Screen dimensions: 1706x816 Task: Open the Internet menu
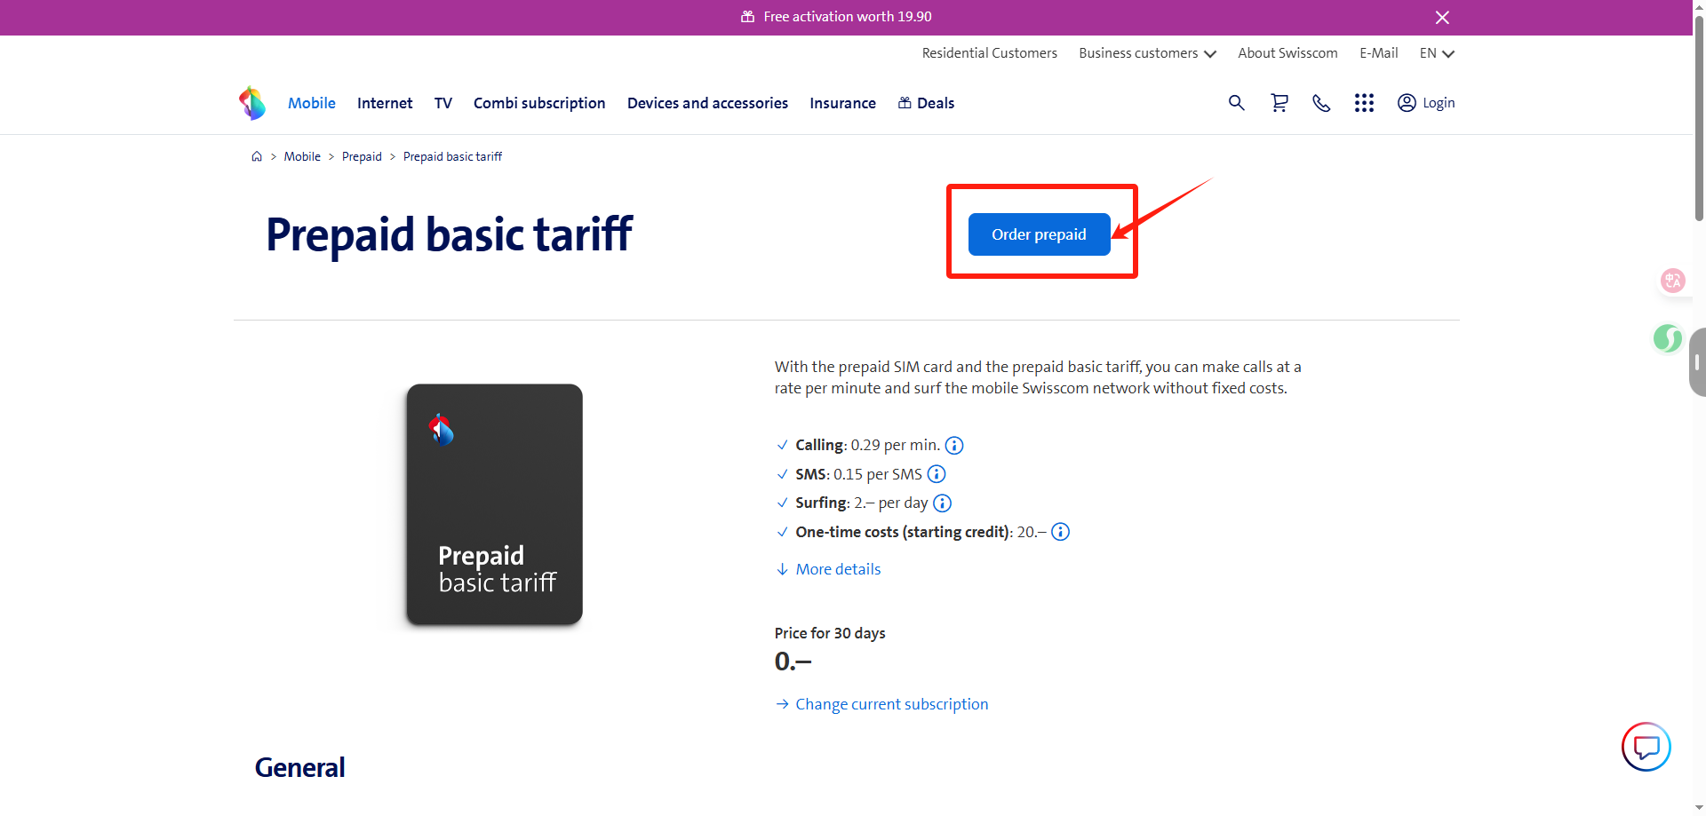click(x=385, y=103)
